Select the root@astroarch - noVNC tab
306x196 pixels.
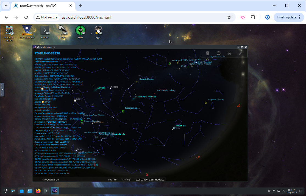[x=43, y=6]
